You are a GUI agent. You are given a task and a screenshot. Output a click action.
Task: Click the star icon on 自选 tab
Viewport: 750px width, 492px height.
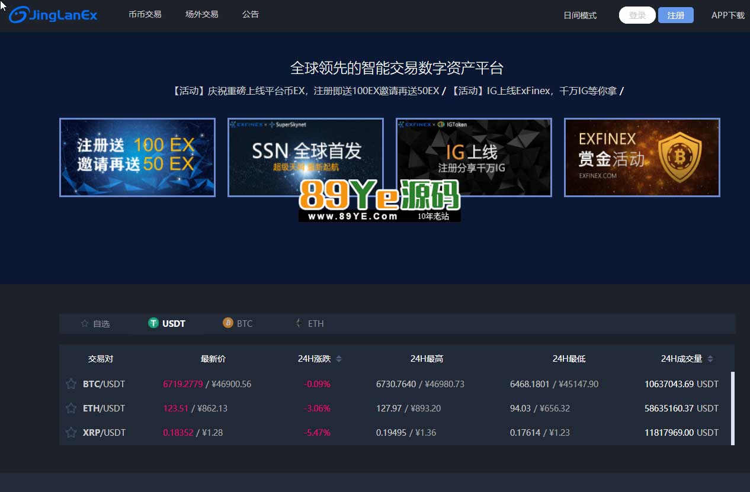[85, 324]
